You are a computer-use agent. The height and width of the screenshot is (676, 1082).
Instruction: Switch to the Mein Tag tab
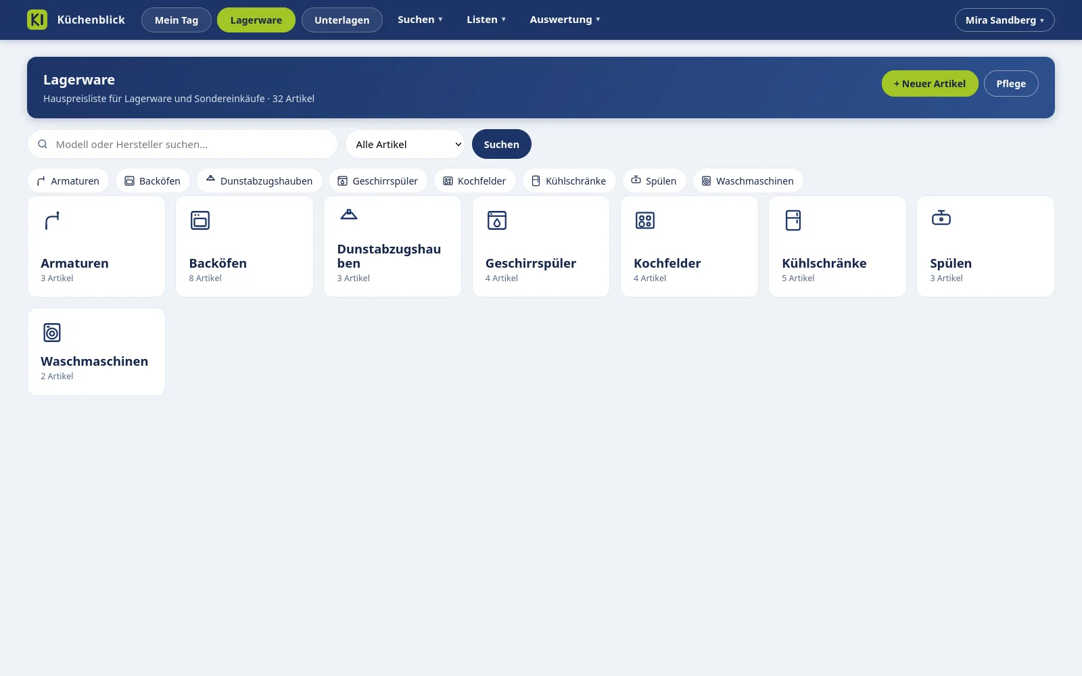click(x=177, y=20)
